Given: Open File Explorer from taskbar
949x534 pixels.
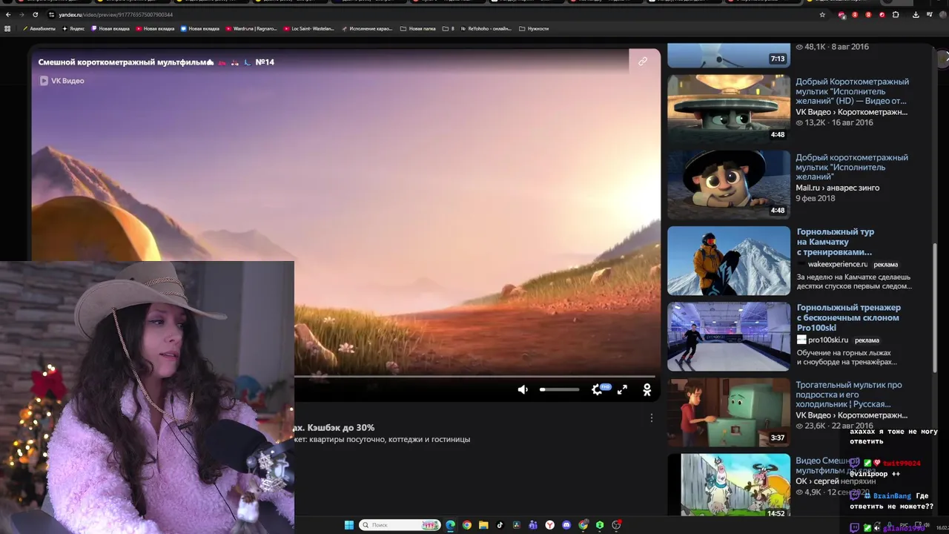Looking at the screenshot, I should pyautogui.click(x=483, y=525).
